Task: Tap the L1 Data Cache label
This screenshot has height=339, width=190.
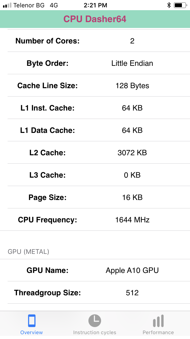Action: pyautogui.click(x=48, y=130)
